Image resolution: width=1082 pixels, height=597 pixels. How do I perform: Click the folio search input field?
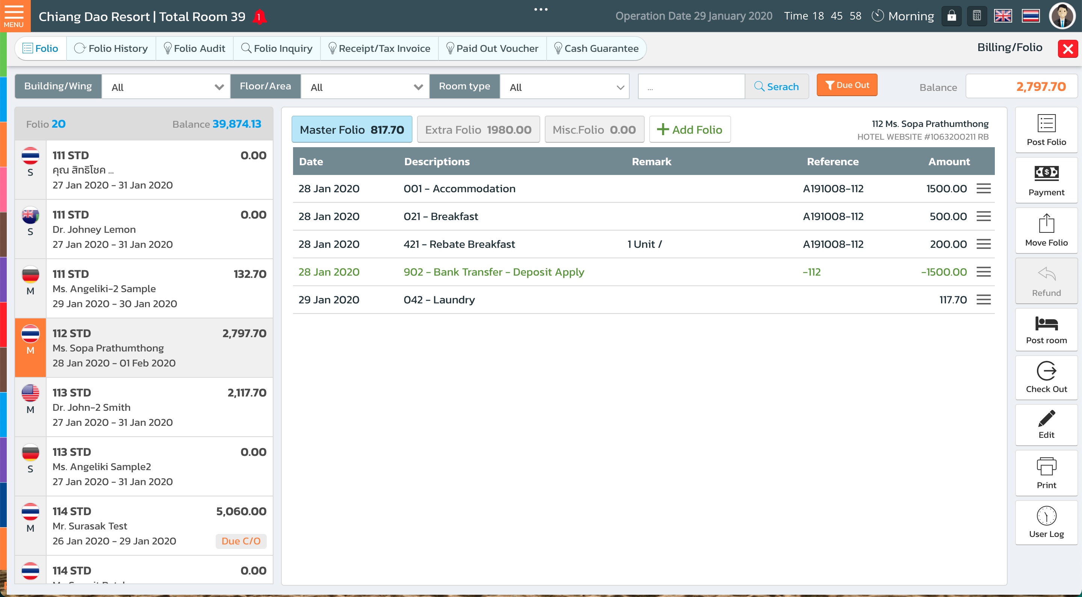[691, 87]
